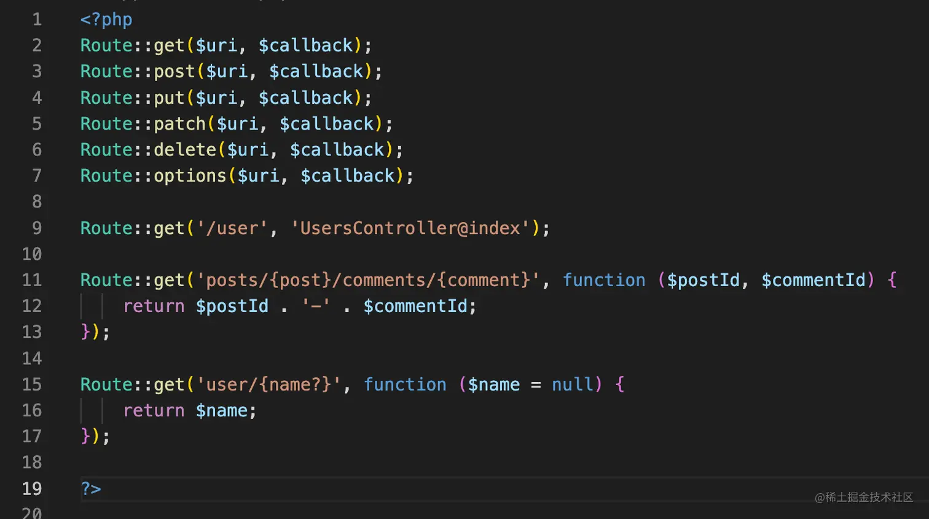Click the 'patch' method name on line 5

tap(179, 124)
